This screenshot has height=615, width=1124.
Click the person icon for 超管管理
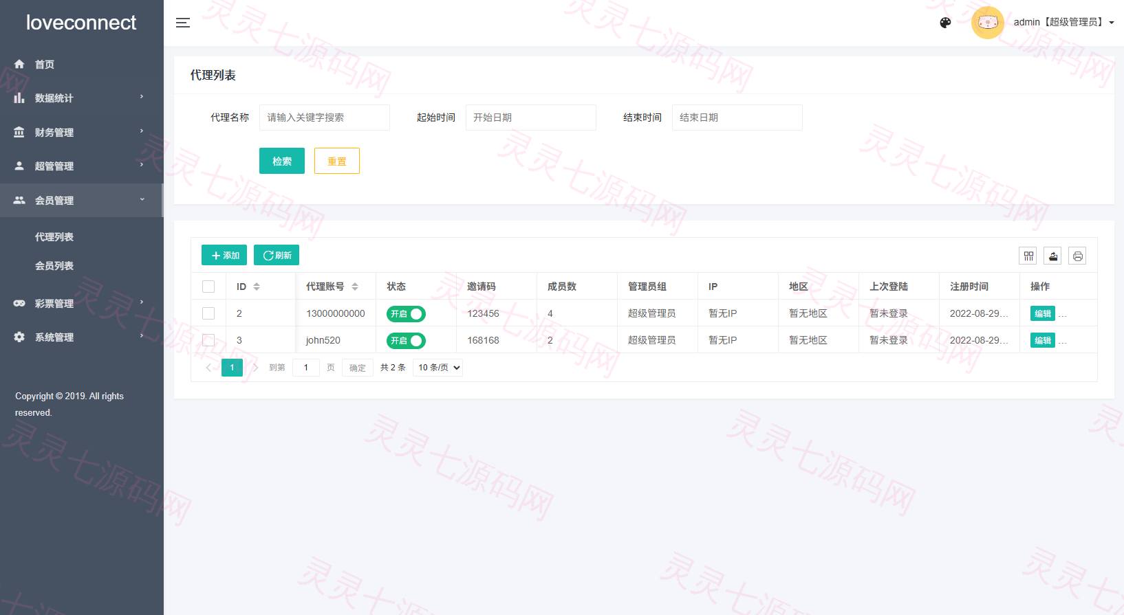point(19,166)
